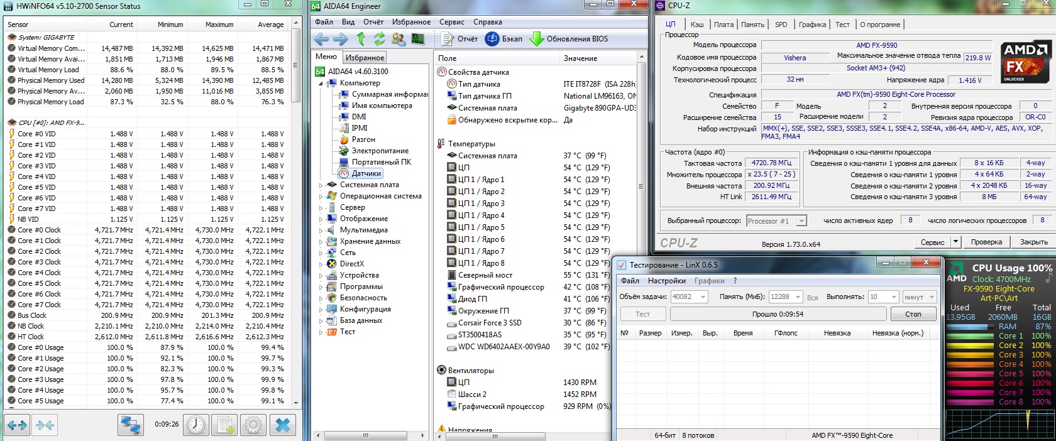Screen dimensions: 1056x441
Task: Expand HWiNFO columns with blue arrows button
Action: click(x=16, y=425)
